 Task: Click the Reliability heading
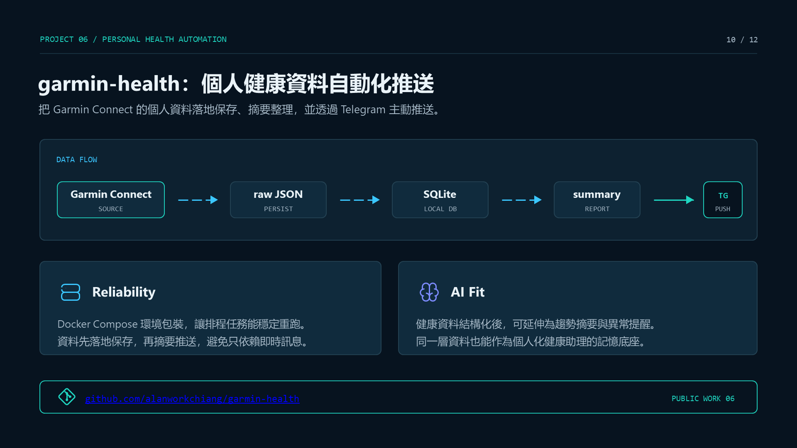click(x=124, y=292)
